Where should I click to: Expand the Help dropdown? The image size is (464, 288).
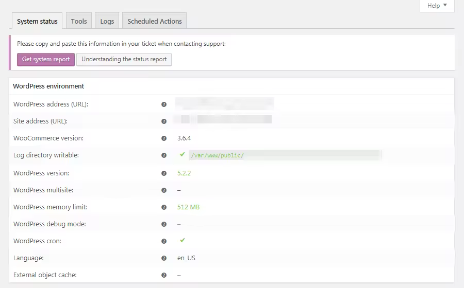pyautogui.click(x=437, y=6)
